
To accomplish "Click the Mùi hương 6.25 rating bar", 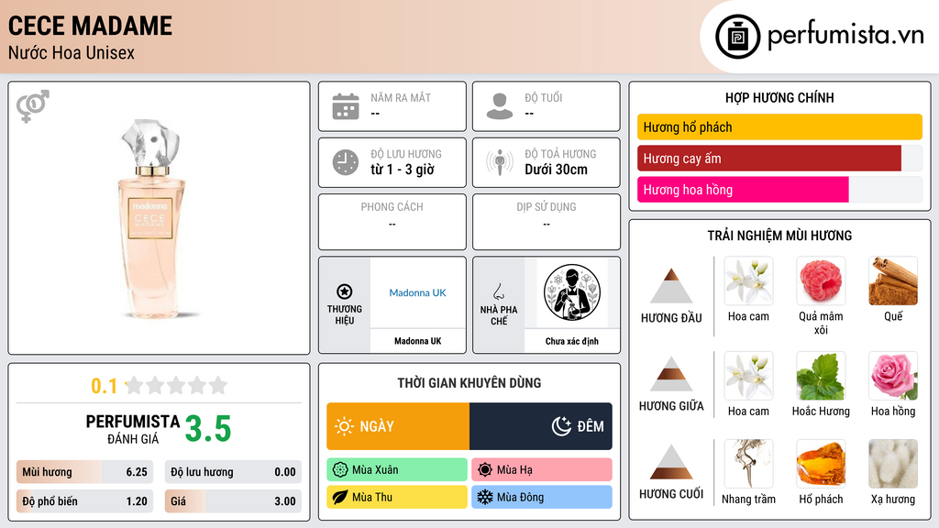I will click(85, 472).
